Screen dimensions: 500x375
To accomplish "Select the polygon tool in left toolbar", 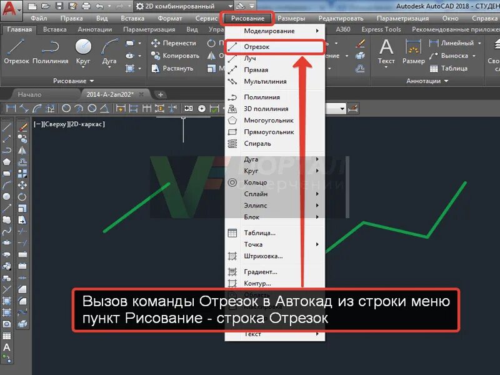I will coord(7,162).
